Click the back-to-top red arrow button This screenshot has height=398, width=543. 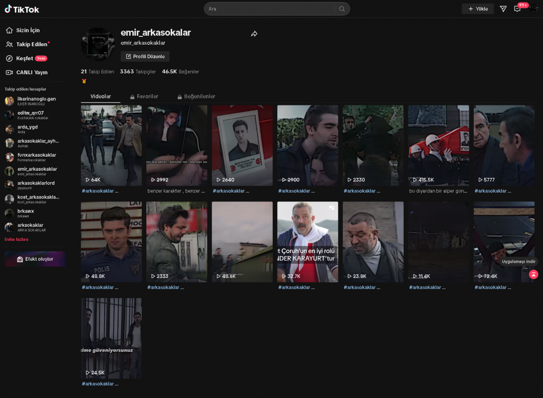click(x=534, y=275)
